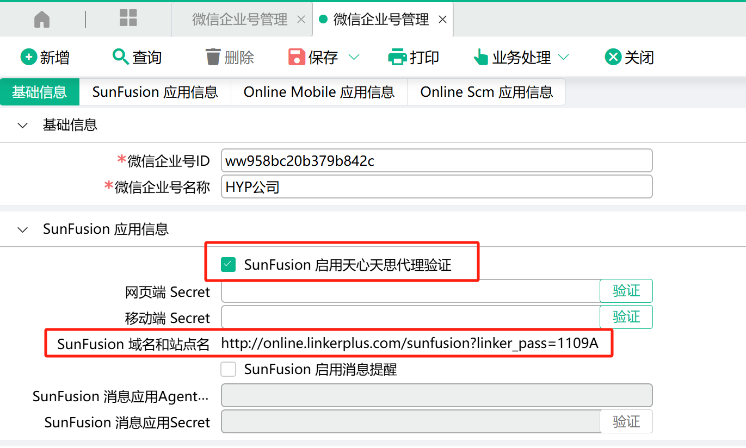Click 验证 button for 网页端 Secret
Image resolution: width=746 pixels, height=448 pixels.
pyautogui.click(x=626, y=291)
